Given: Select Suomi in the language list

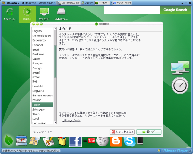Looking at the screenshot, I should (42, 59).
